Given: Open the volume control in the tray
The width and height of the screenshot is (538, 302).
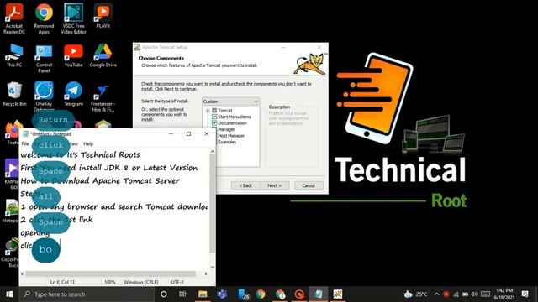Looking at the screenshot, I should pyautogui.click(x=474, y=294).
